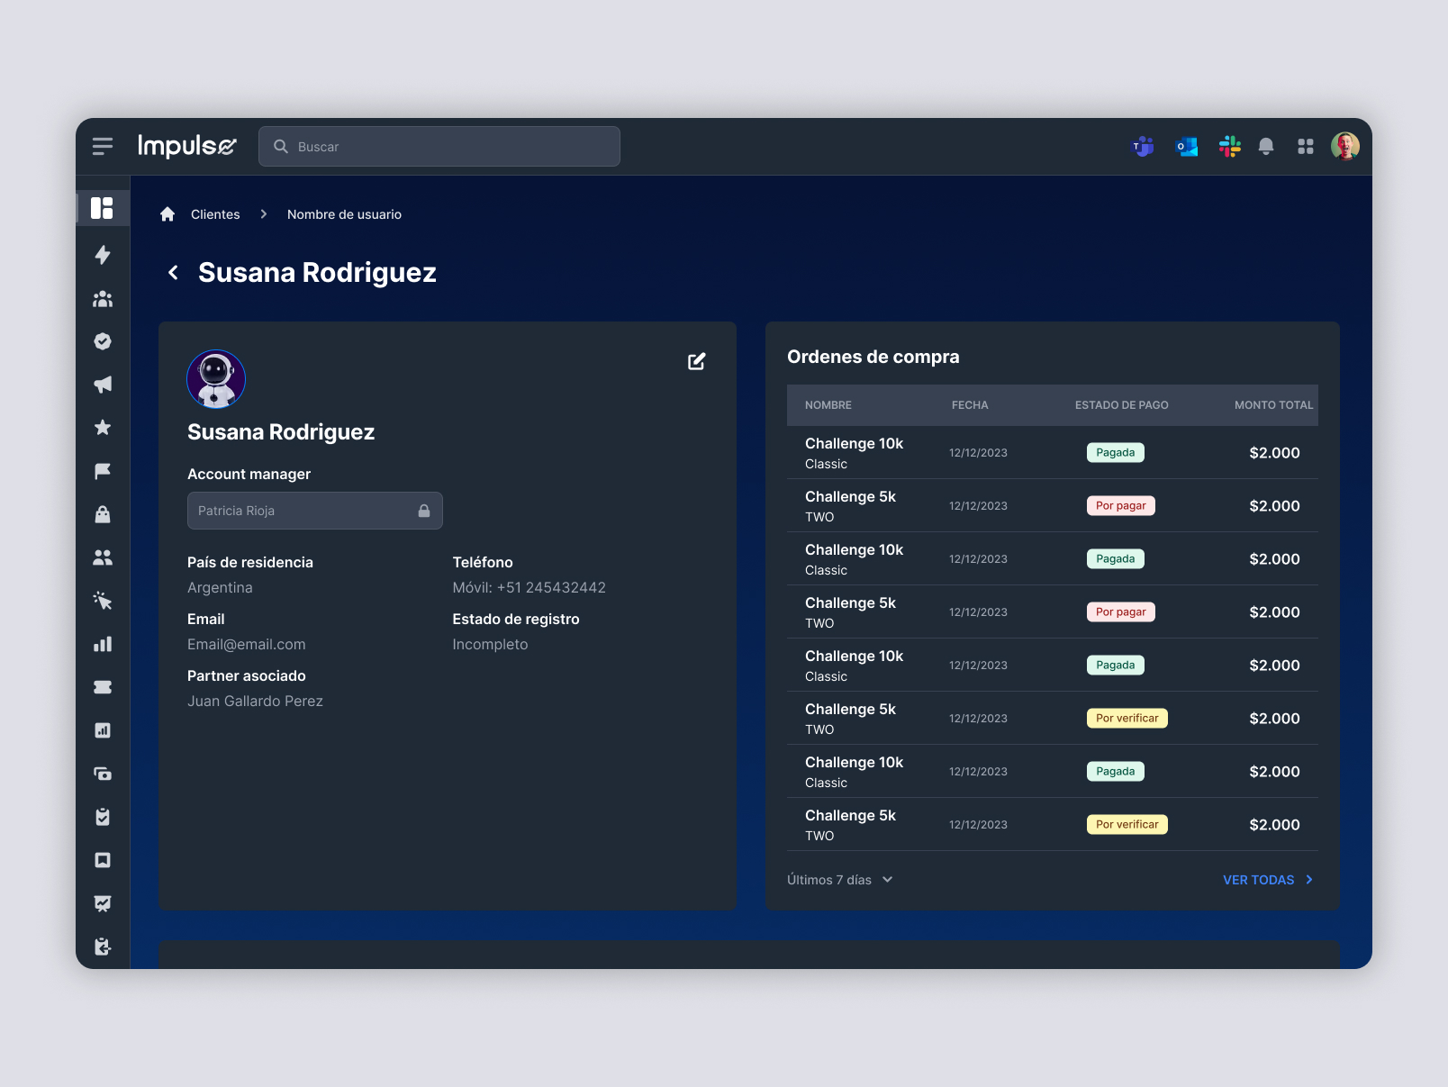Select megaphone icon in sidebar
The image size is (1448, 1087).
click(x=103, y=385)
